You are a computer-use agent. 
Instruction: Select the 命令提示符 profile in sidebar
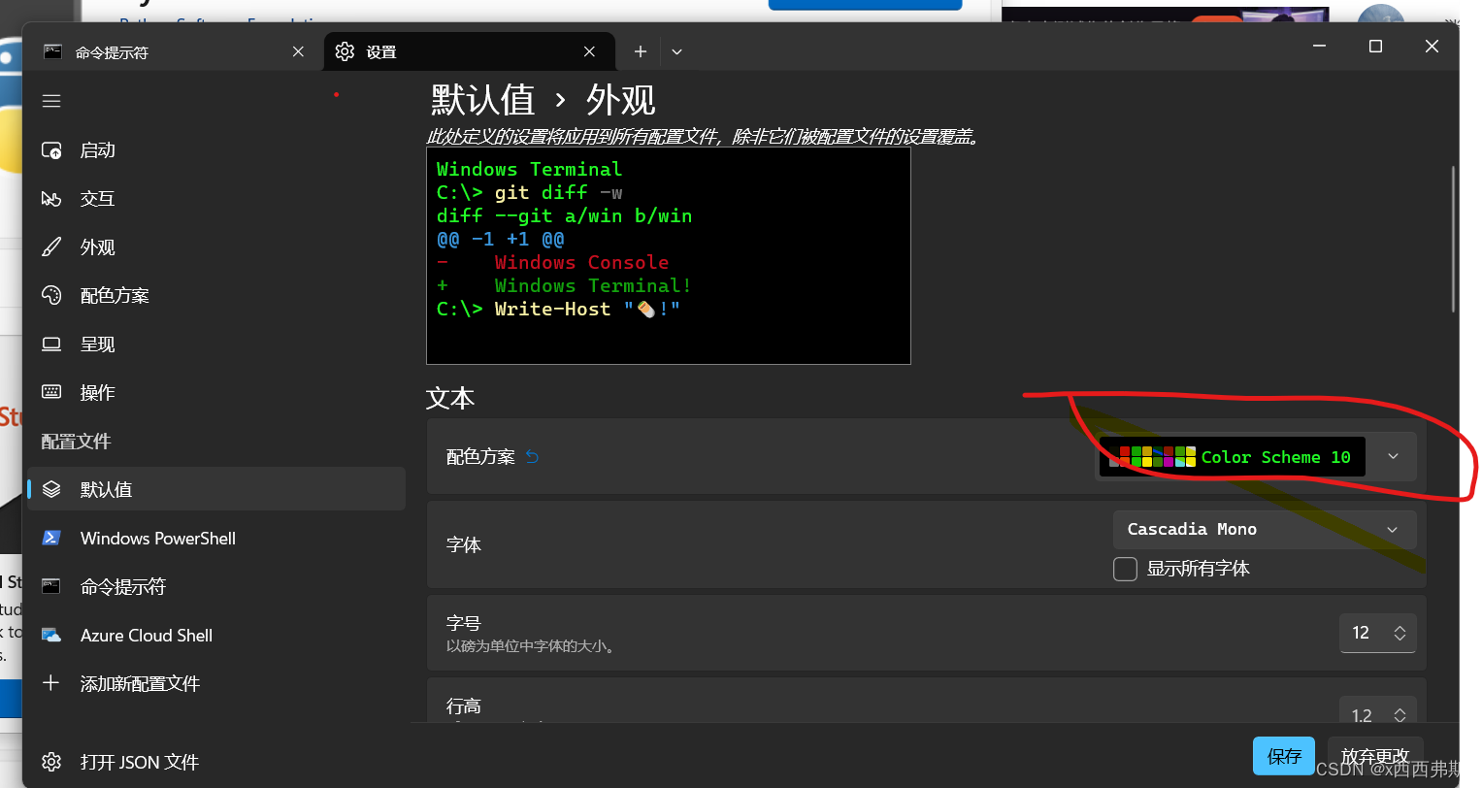tap(215, 587)
